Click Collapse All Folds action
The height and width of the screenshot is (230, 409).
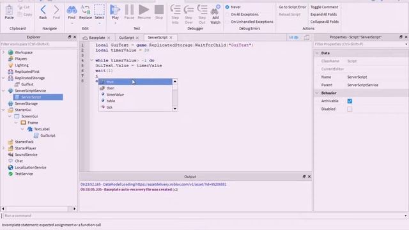325,22
